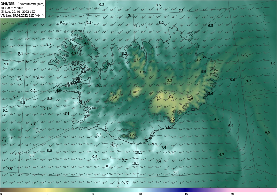Click the 3.7 value in the northeast
The image size is (277, 196).
tap(198, 60)
